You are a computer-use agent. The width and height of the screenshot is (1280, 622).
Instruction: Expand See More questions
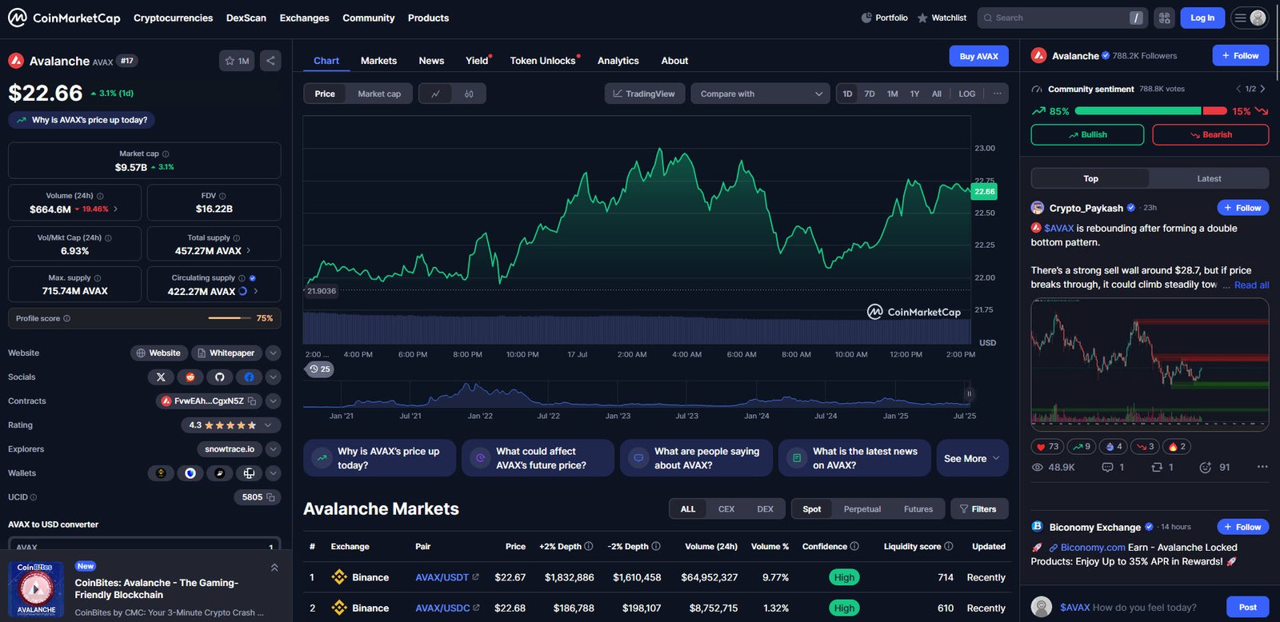[x=972, y=458]
